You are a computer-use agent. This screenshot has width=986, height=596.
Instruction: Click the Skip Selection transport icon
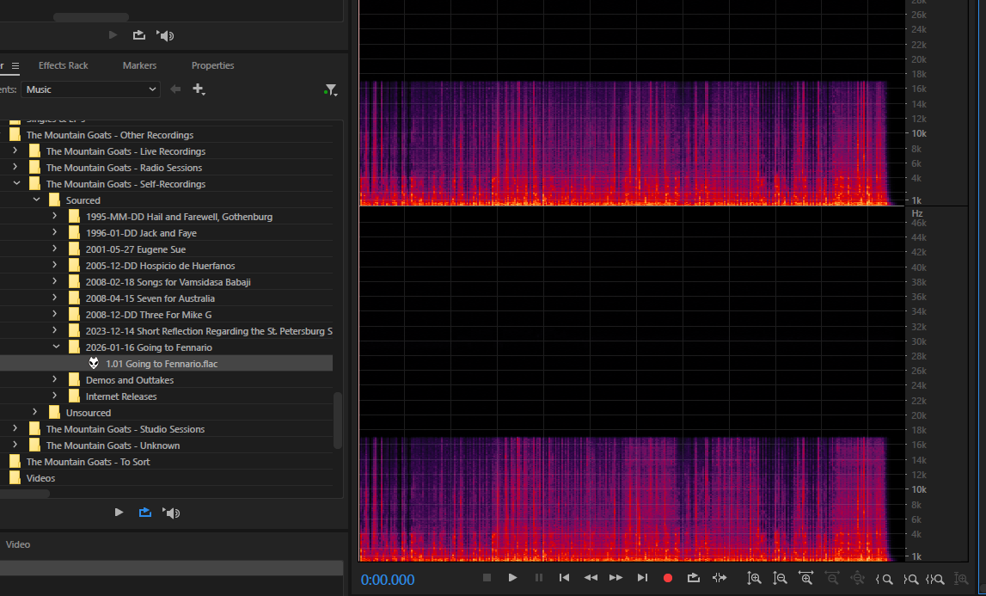pyautogui.click(x=719, y=578)
